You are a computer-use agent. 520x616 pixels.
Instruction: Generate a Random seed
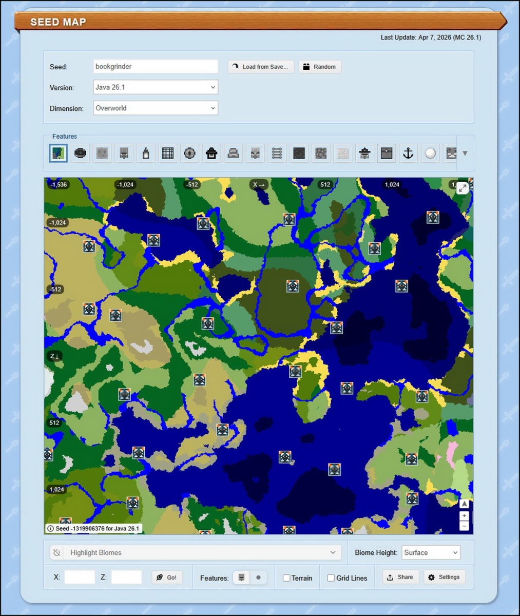(x=320, y=67)
